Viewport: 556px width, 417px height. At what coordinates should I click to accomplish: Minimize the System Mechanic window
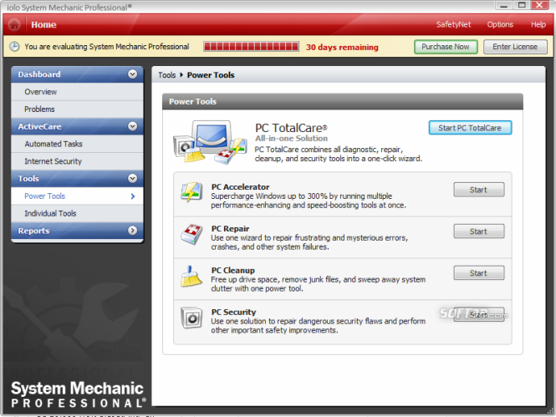point(503,5)
